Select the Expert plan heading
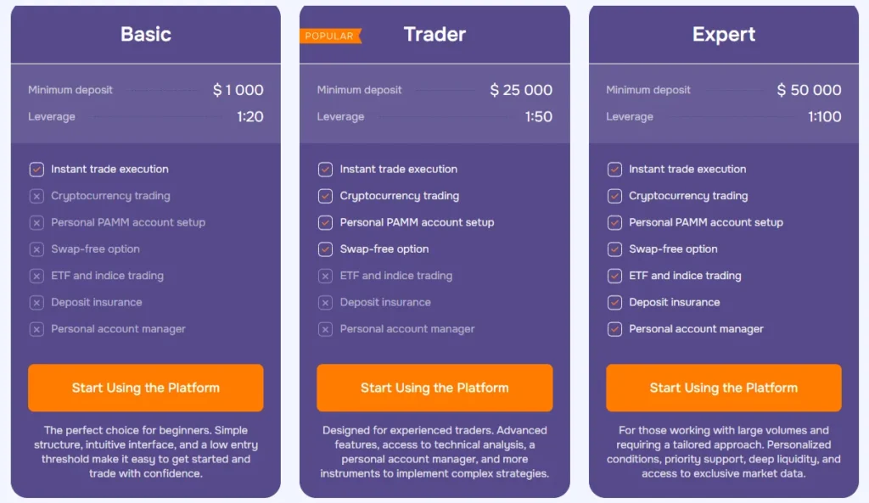This screenshot has width=869, height=503. click(723, 35)
